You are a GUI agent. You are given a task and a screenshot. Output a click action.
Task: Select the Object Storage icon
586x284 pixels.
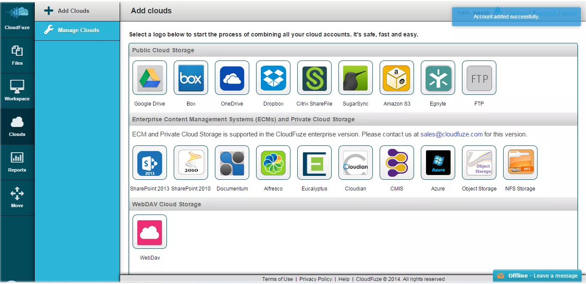point(479,163)
